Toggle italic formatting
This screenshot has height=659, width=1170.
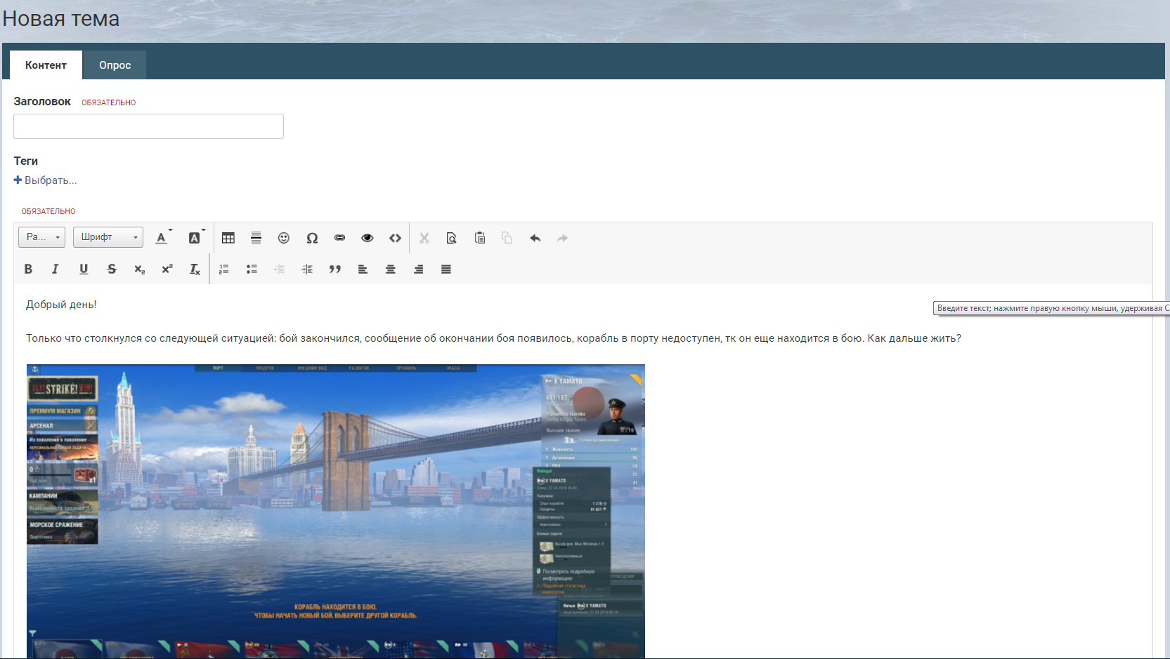(x=56, y=269)
